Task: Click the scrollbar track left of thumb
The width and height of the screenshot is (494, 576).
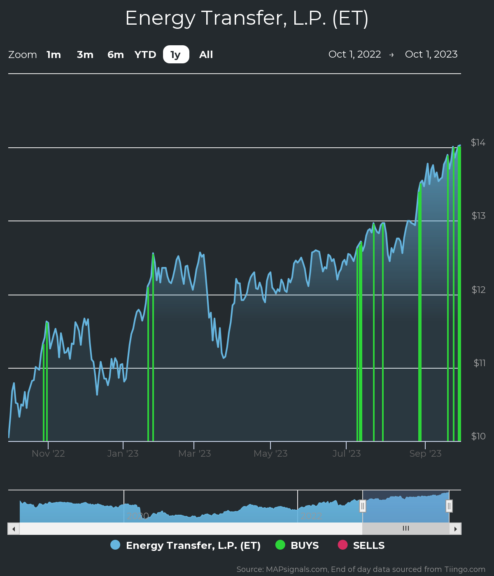Action: [x=191, y=529]
